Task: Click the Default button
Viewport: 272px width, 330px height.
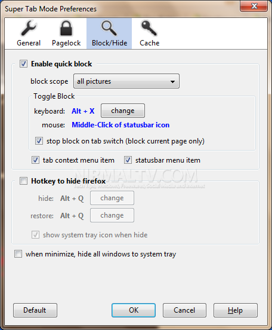Action: (x=35, y=310)
